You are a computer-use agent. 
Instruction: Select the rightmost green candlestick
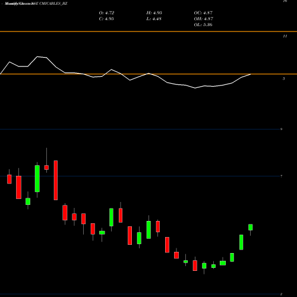click(251, 228)
